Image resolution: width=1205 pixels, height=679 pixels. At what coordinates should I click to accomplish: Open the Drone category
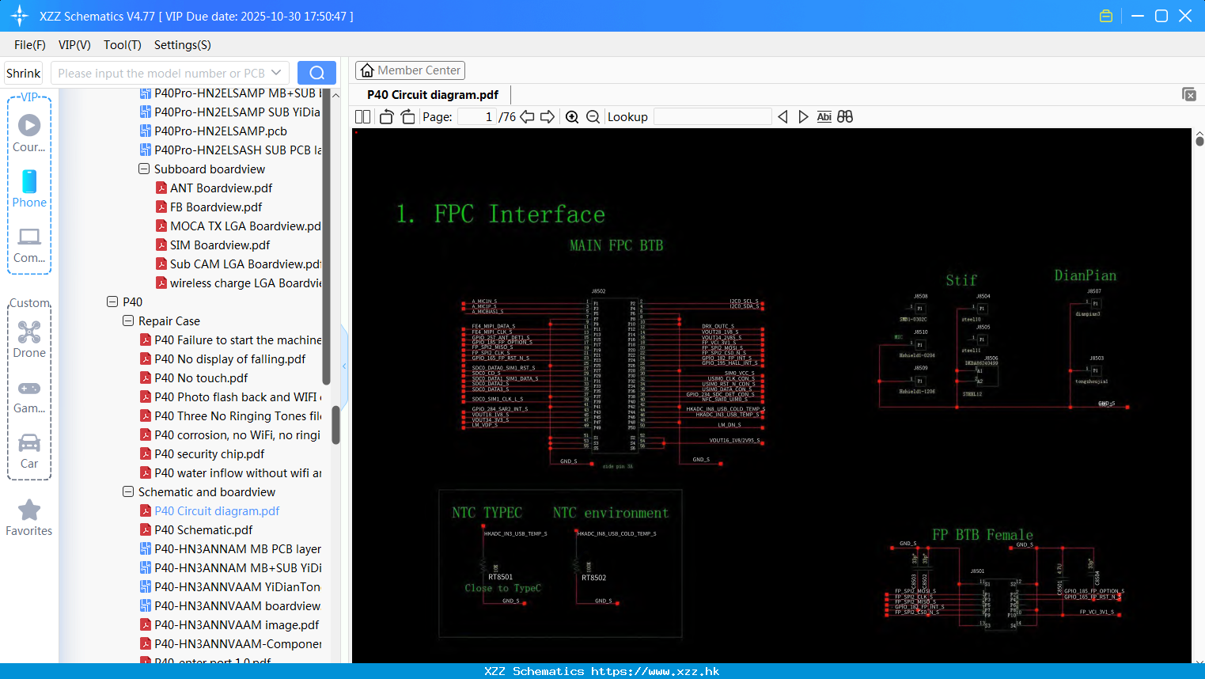coord(29,339)
